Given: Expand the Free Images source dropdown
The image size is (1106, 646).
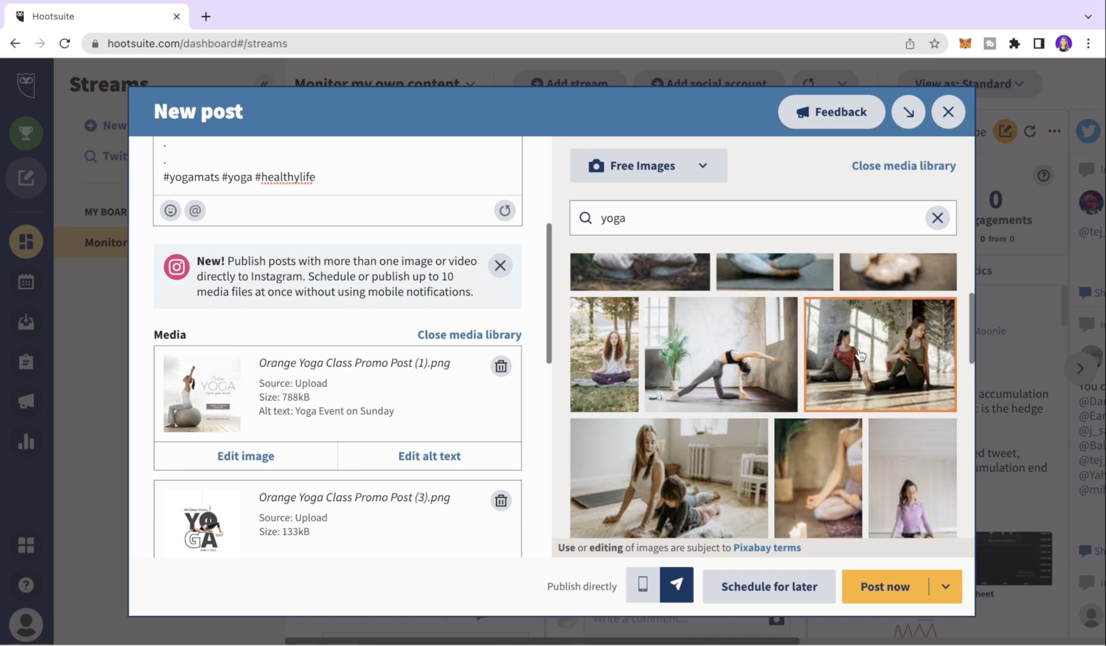Looking at the screenshot, I should (x=648, y=166).
